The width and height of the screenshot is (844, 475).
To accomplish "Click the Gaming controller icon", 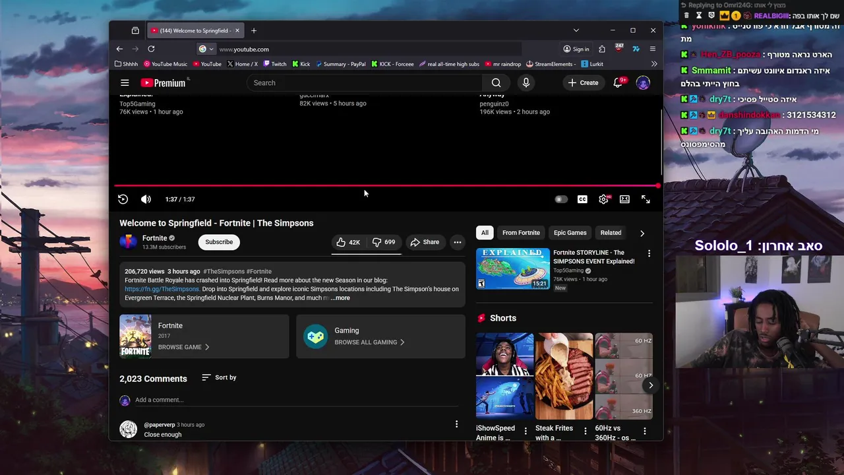I will (x=315, y=336).
